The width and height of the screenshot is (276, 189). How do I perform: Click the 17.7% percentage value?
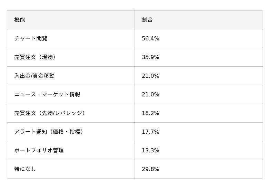150,132
